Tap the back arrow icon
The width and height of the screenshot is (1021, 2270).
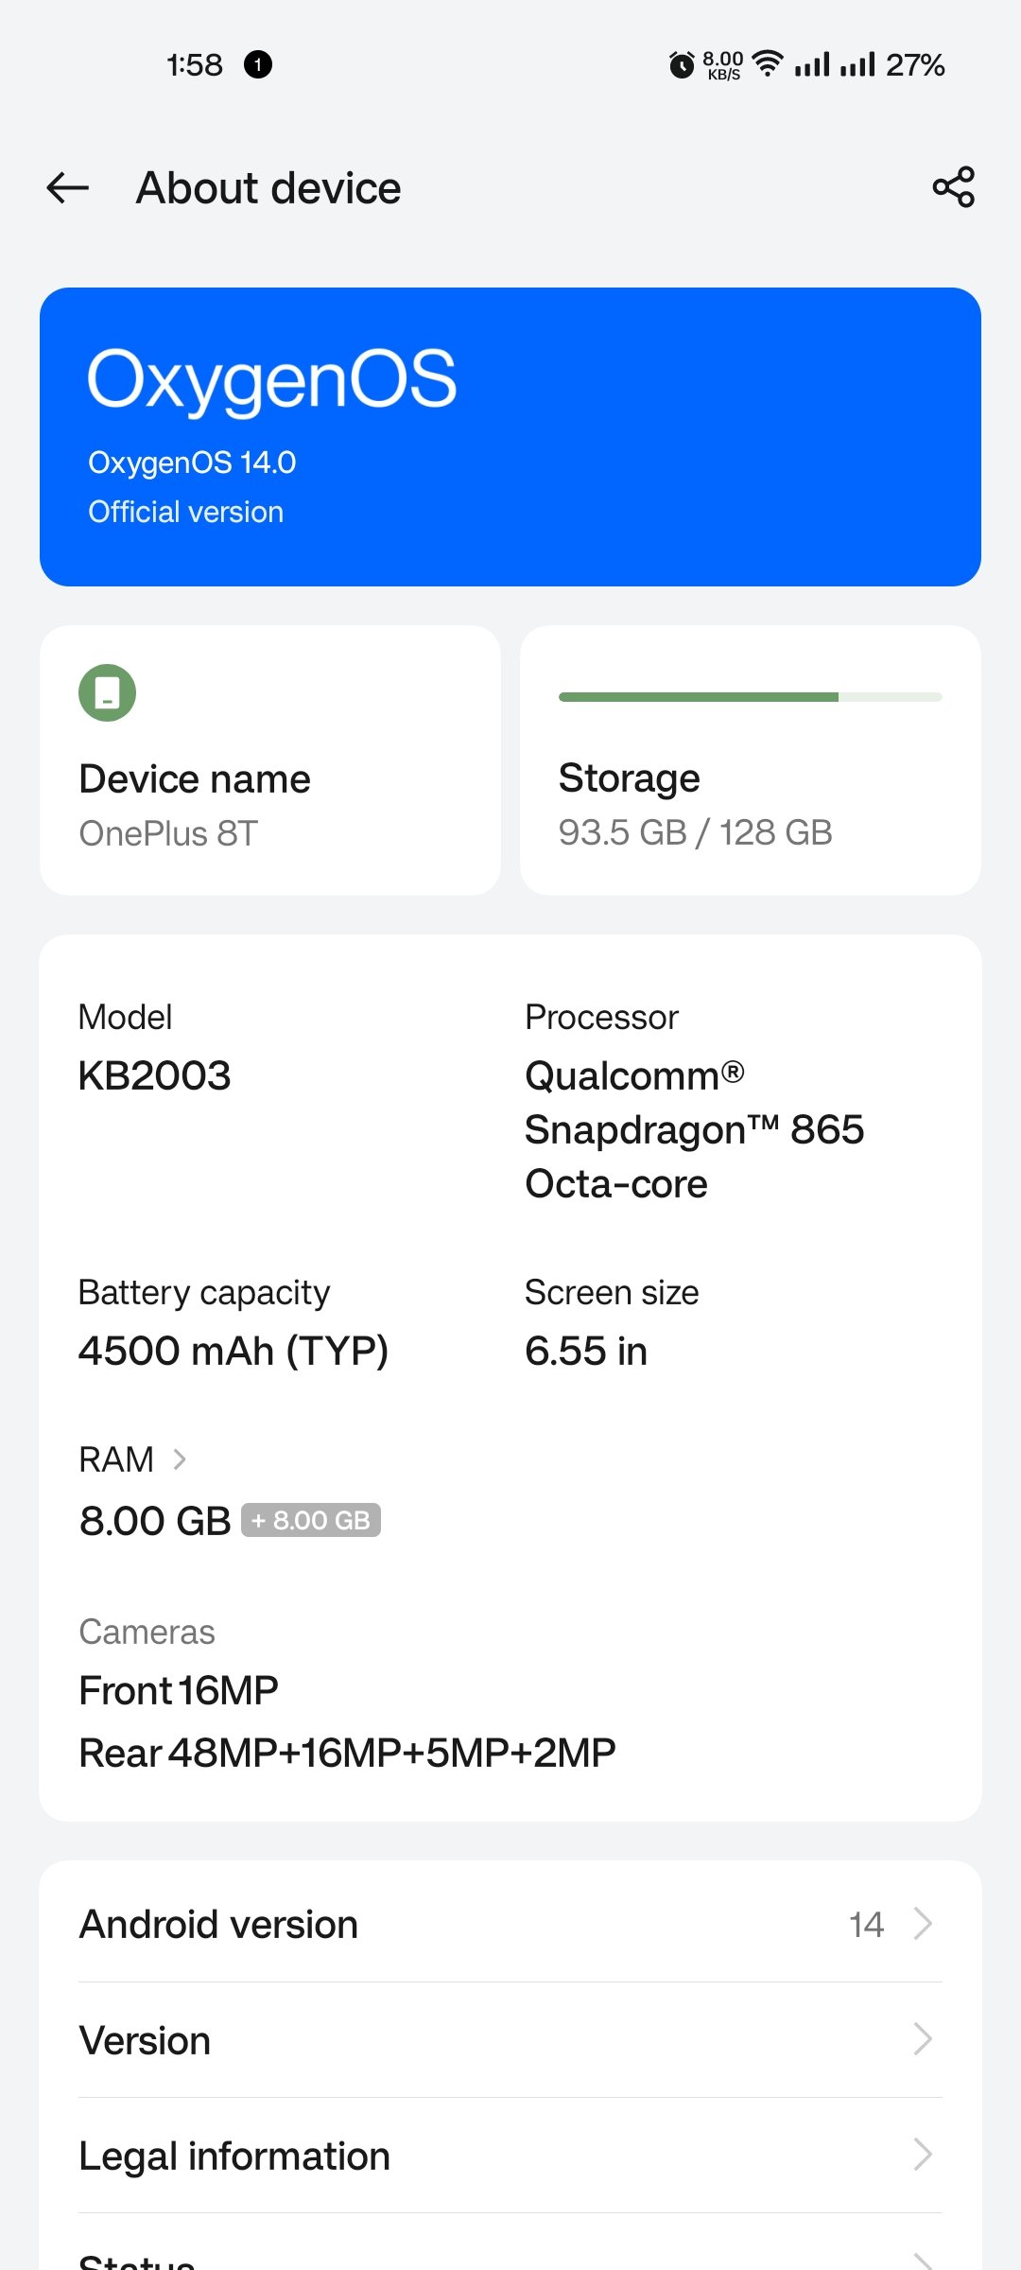tap(68, 187)
